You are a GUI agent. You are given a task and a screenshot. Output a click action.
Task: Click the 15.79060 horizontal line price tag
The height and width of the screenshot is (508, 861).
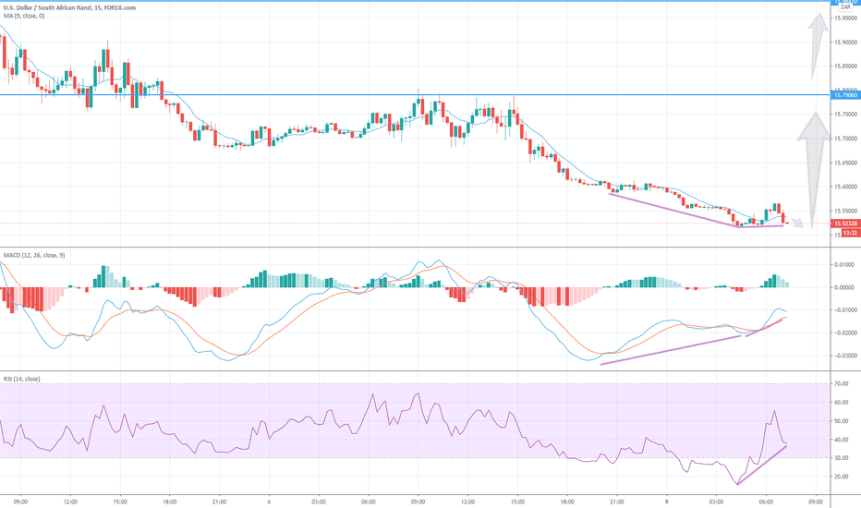click(845, 95)
